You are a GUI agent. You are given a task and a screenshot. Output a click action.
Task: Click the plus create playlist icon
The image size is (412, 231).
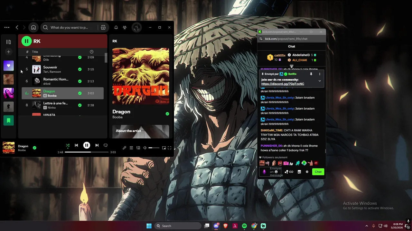point(9,52)
